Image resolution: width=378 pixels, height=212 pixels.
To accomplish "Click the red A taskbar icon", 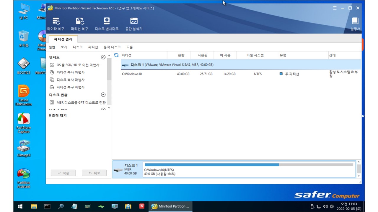I will pos(142,206).
